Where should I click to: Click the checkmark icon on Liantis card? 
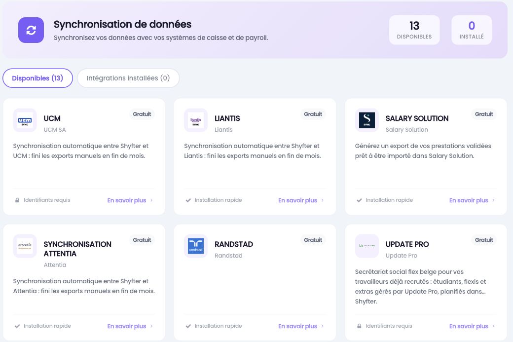point(188,200)
